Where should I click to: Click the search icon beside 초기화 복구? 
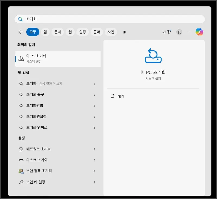click(21, 95)
